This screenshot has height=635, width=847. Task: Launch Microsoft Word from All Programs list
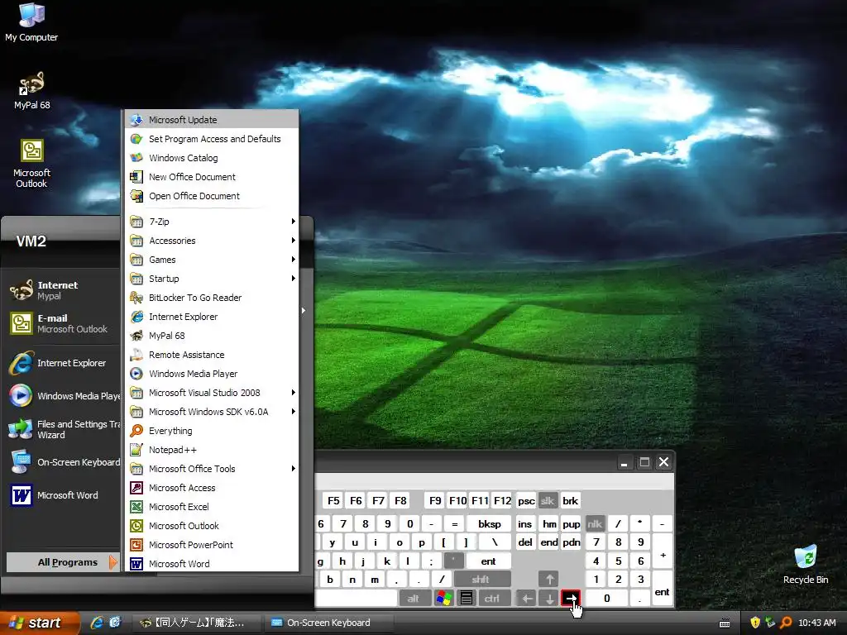[x=212, y=564]
